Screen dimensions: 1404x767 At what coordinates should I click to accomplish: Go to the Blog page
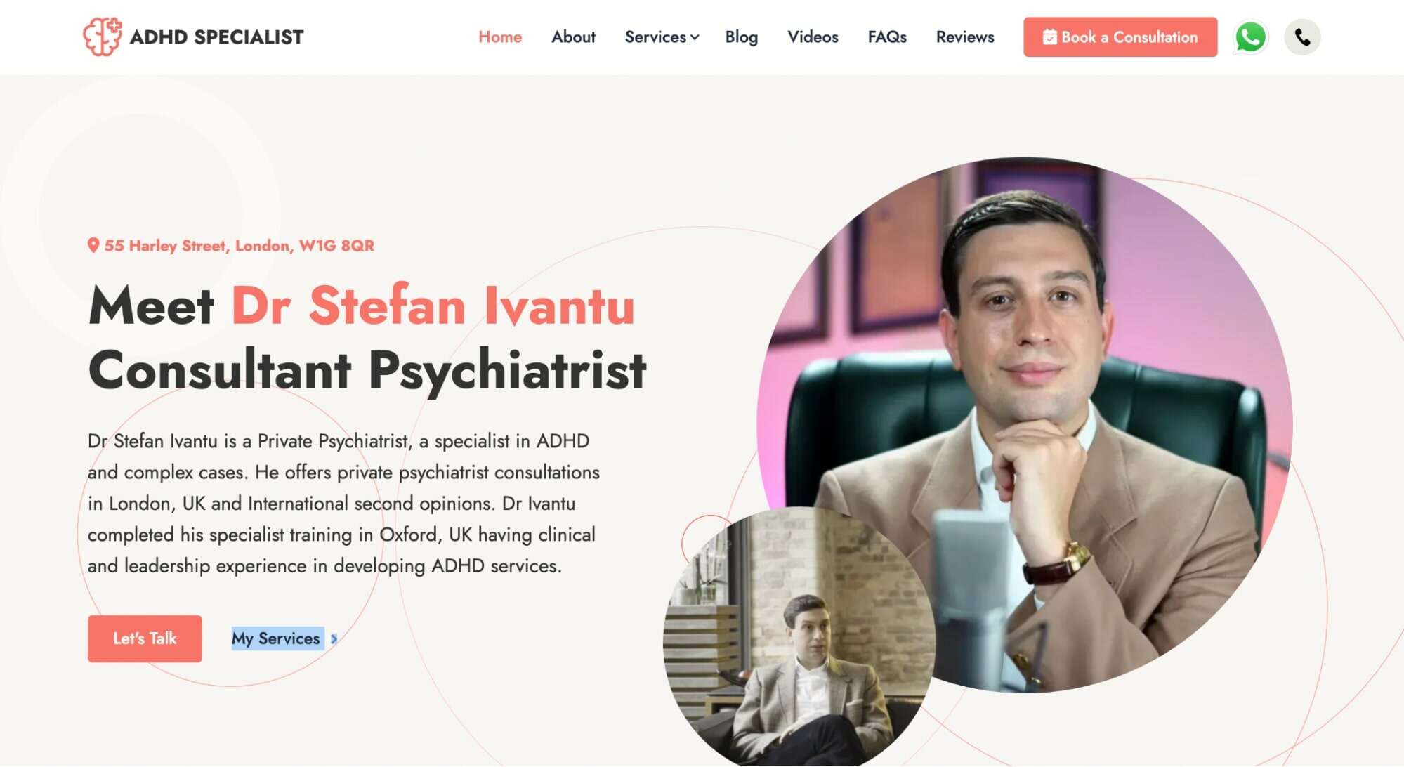pyautogui.click(x=742, y=37)
